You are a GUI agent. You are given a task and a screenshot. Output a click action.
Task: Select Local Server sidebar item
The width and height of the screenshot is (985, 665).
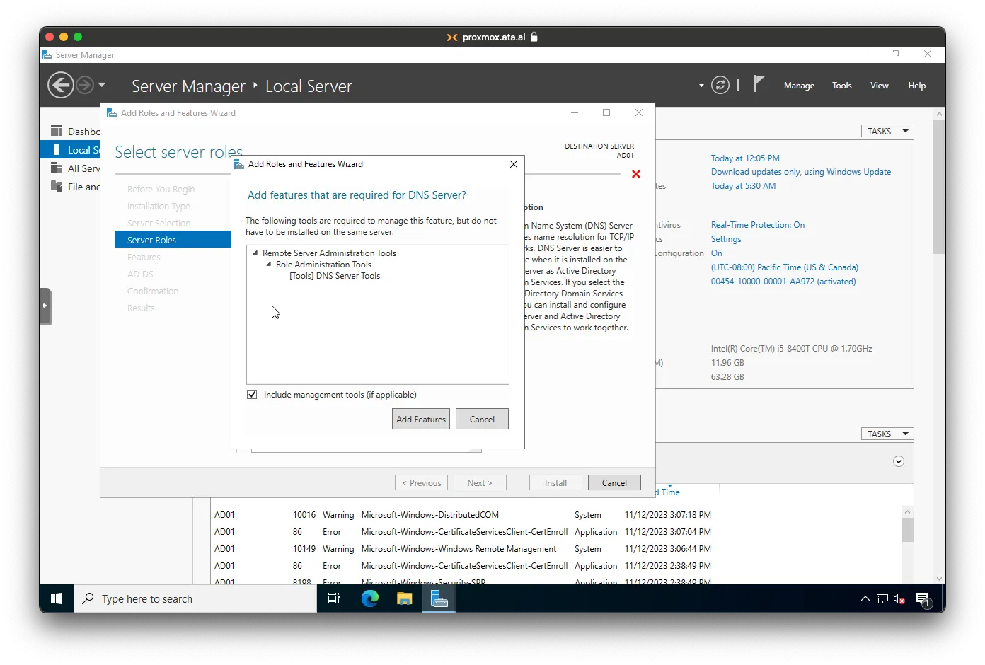pos(71,150)
